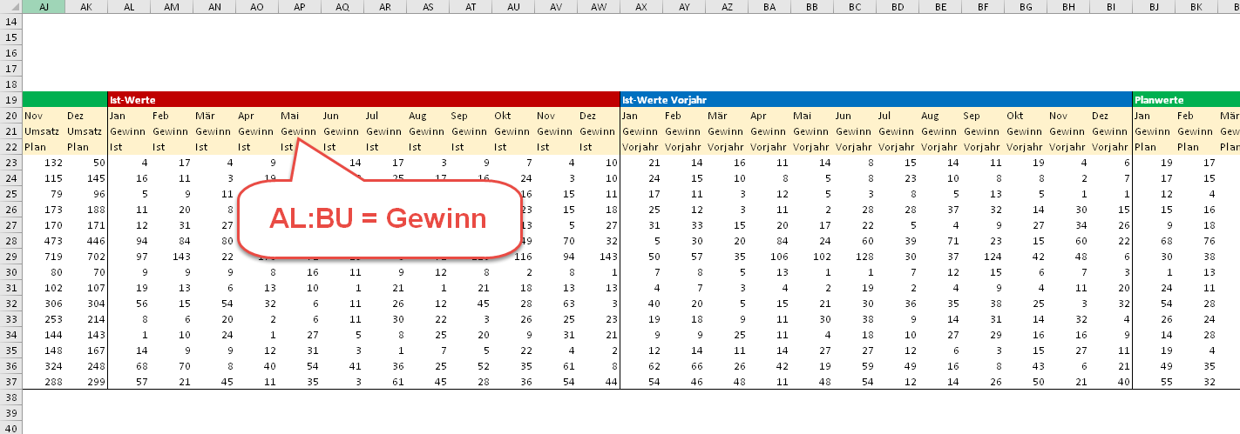Select the "Nov" cell in column AJ
Image resolution: width=1240 pixels, height=434 pixels.
tap(43, 116)
